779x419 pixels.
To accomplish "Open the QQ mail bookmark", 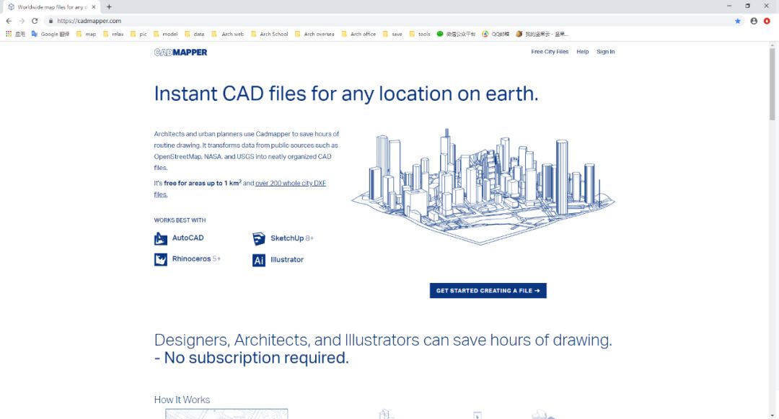I will pyautogui.click(x=496, y=35).
